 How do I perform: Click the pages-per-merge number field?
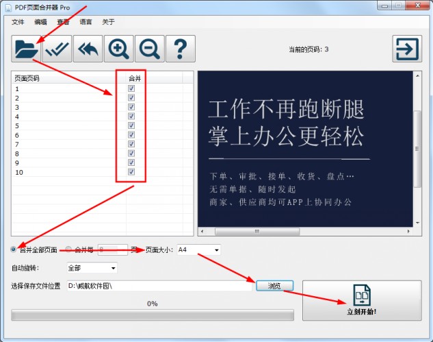coord(113,250)
